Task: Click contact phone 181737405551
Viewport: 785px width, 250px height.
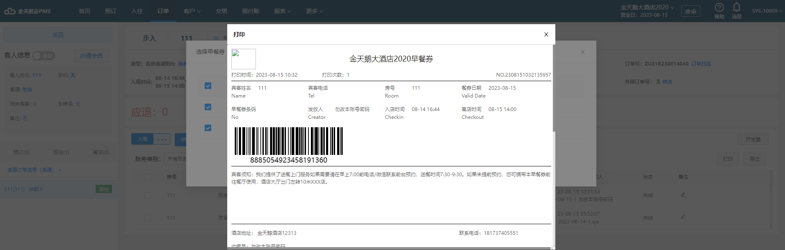Action: click(501, 233)
